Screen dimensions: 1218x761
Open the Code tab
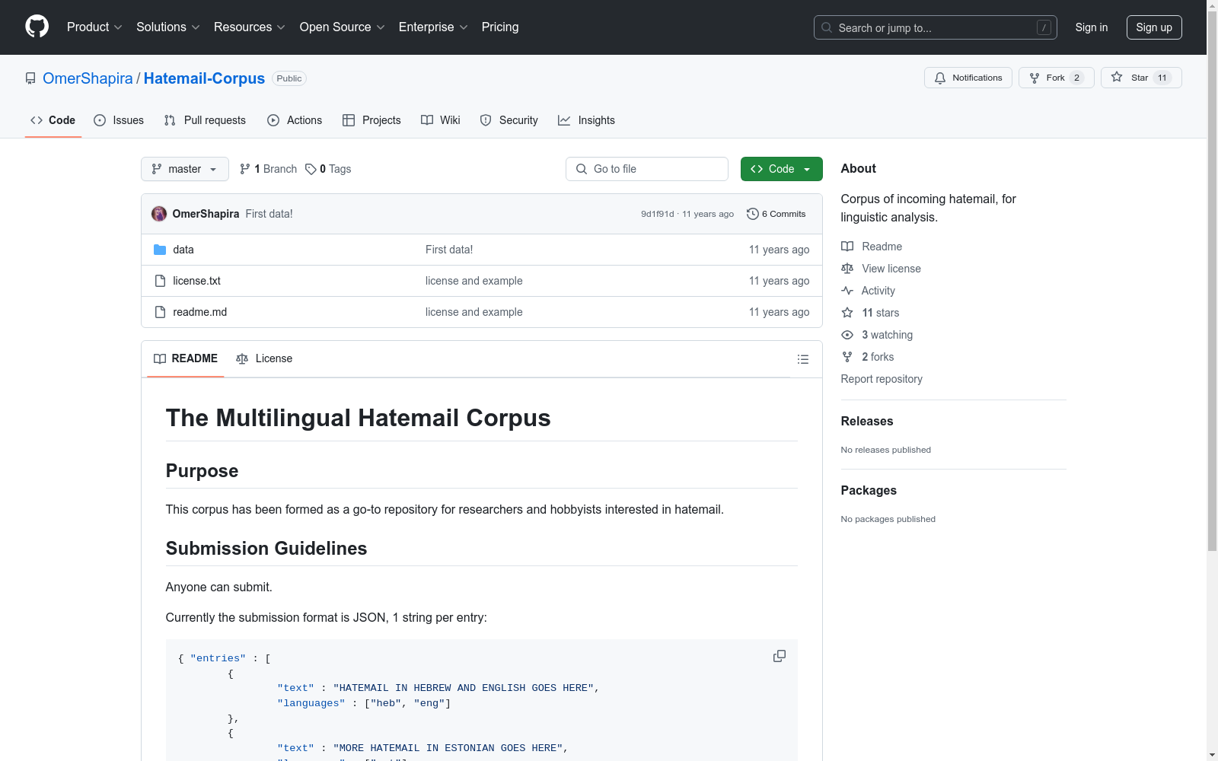pos(53,120)
